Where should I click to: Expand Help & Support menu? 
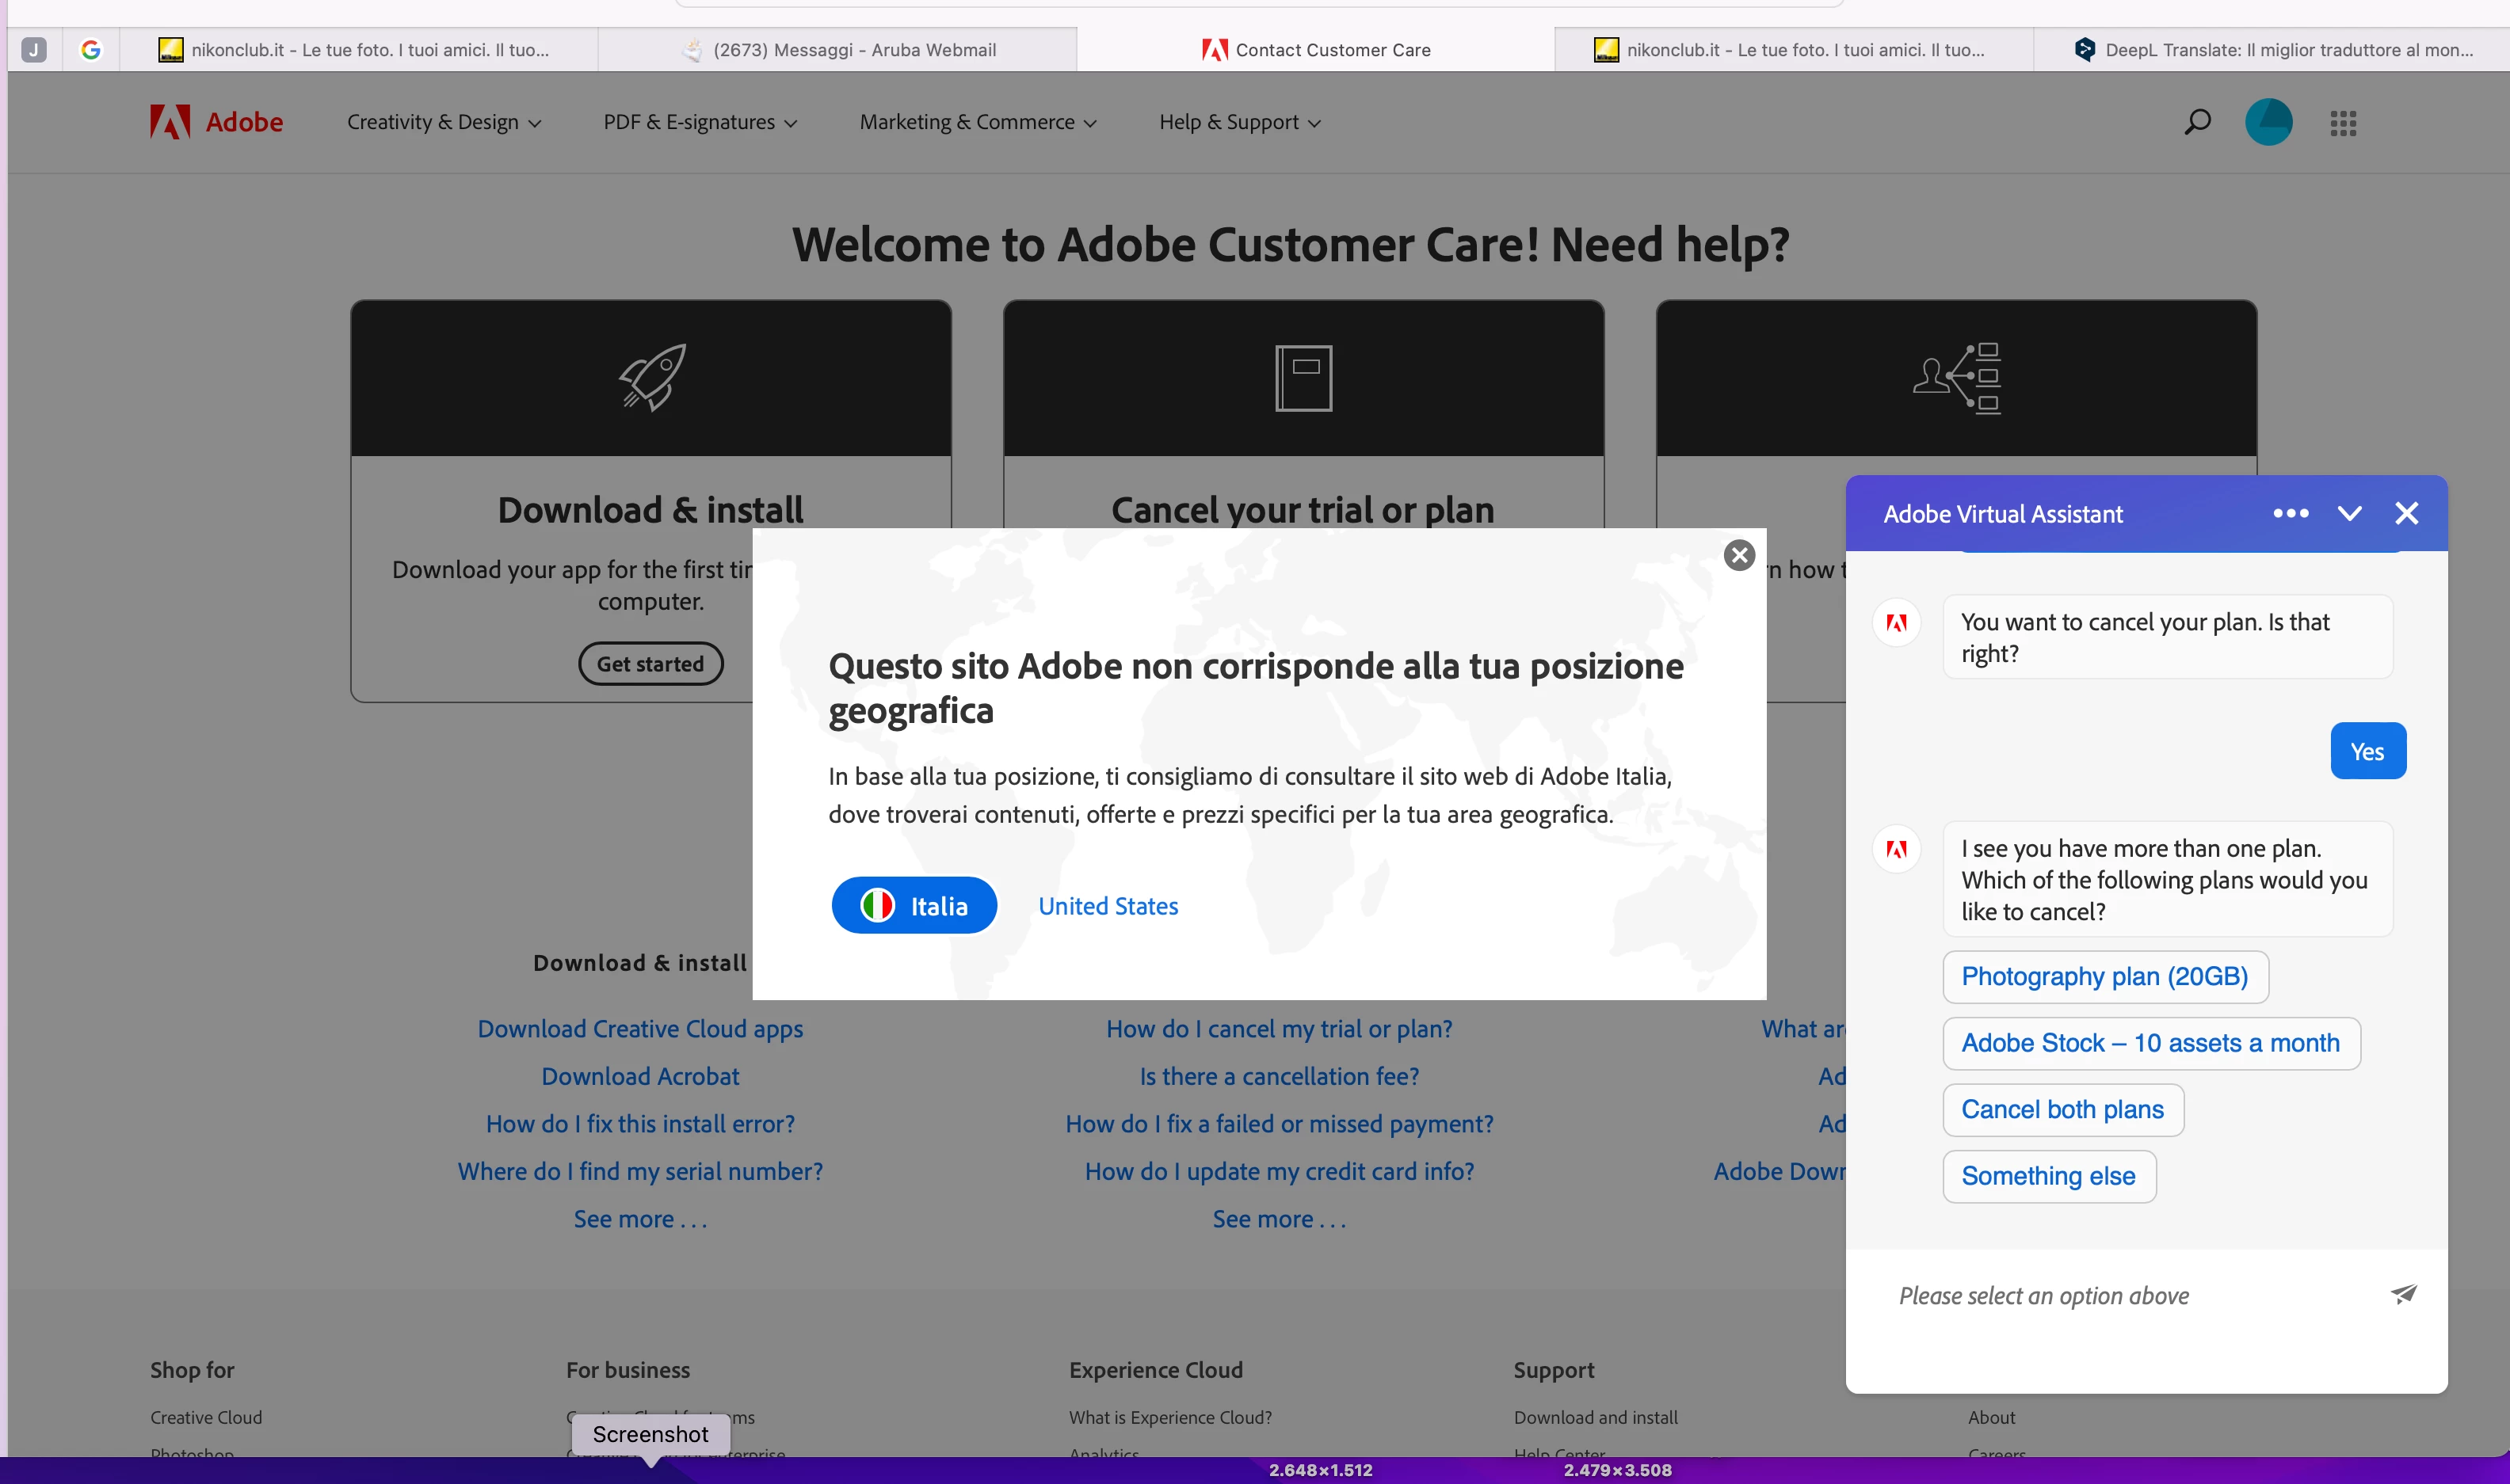[1239, 122]
